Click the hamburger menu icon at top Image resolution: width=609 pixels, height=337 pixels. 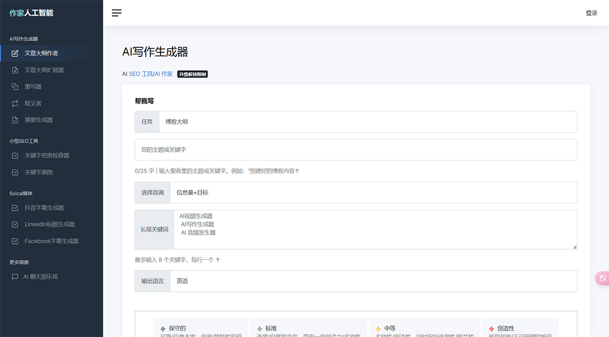coord(117,13)
